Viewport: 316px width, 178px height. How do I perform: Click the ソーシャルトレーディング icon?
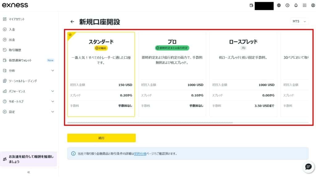click(5, 81)
